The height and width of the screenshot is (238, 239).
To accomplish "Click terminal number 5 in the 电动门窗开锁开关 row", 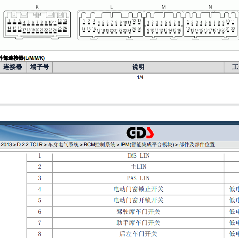I will click(x=40, y=200).
